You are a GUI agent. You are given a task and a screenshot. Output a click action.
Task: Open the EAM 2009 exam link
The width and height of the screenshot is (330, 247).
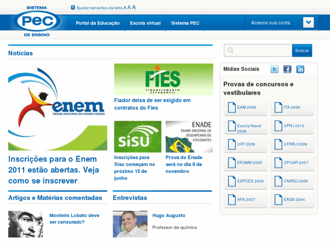pos(246,107)
